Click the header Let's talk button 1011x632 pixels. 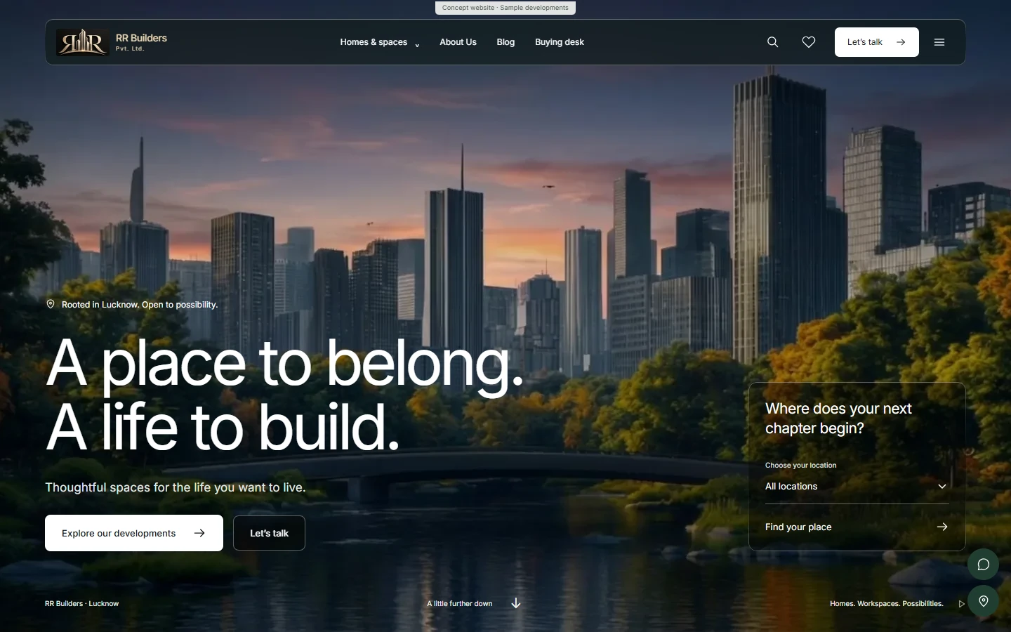(876, 42)
